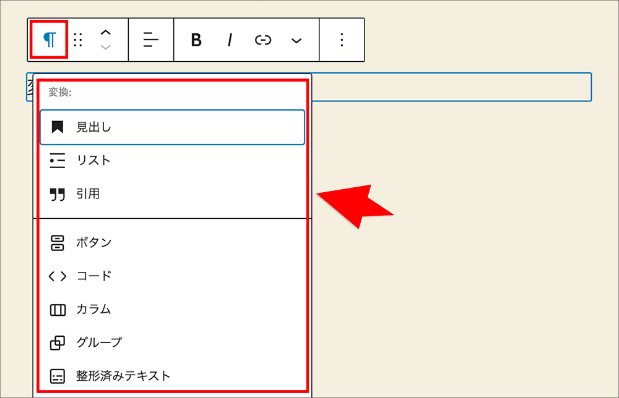This screenshot has height=398, width=619.
Task: Click the paragraph block type icon
Action: 49,40
